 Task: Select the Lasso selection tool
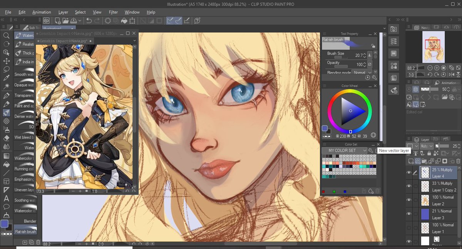pos(6,70)
